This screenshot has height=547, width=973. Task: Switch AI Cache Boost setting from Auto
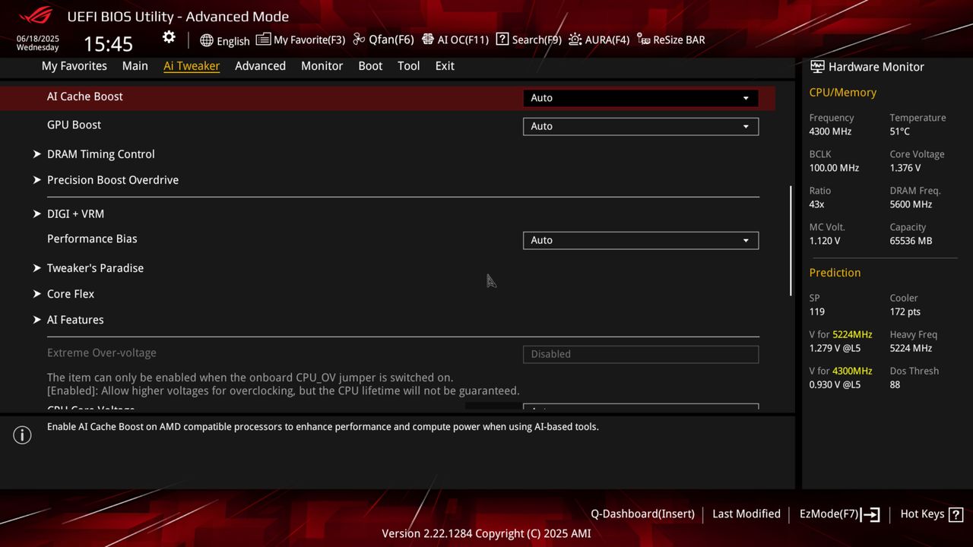click(639, 97)
